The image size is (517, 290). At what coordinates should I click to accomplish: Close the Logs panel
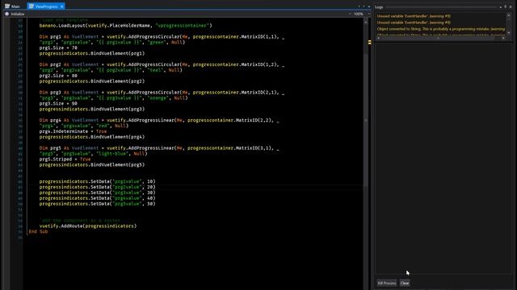click(511, 6)
